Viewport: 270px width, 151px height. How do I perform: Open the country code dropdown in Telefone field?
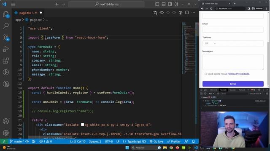pos(210,44)
